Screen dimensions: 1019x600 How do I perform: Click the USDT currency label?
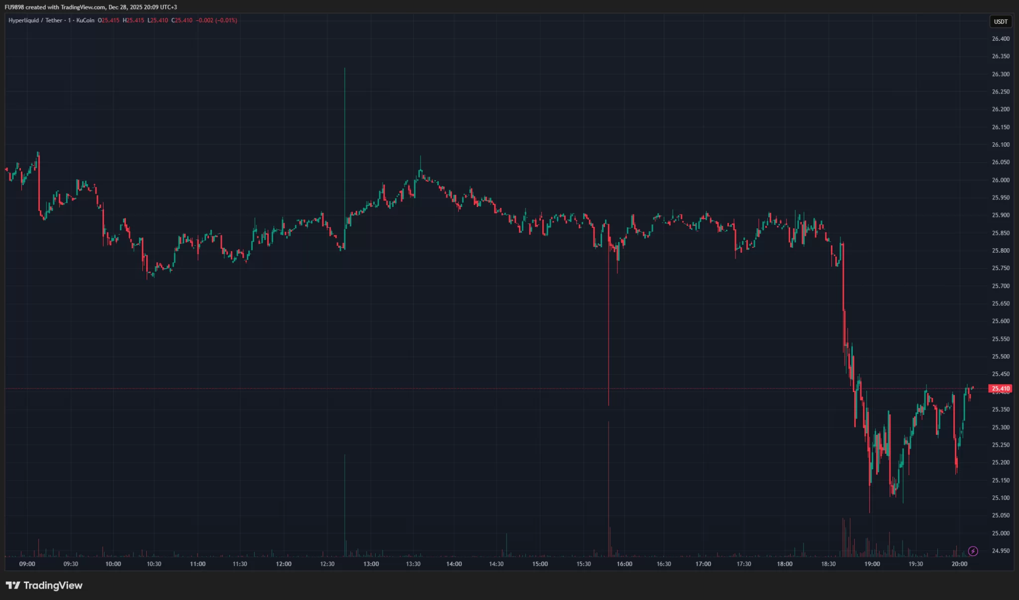[1001, 21]
